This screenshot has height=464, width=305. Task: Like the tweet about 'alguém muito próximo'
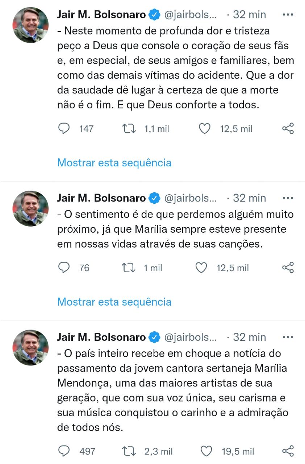click(x=201, y=268)
